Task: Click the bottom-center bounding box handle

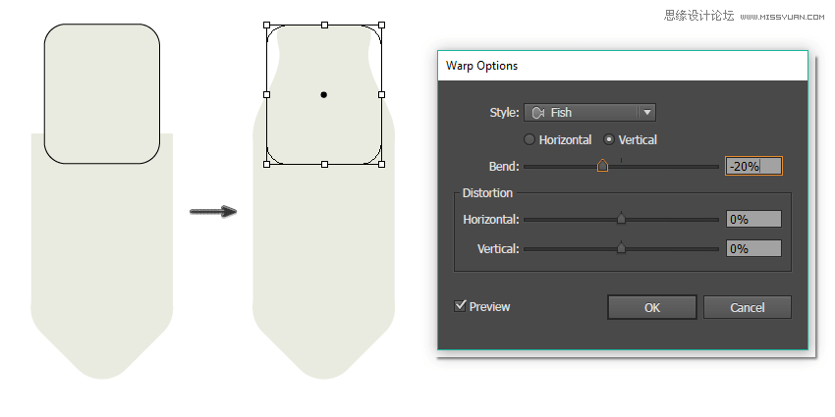Action: point(324,164)
